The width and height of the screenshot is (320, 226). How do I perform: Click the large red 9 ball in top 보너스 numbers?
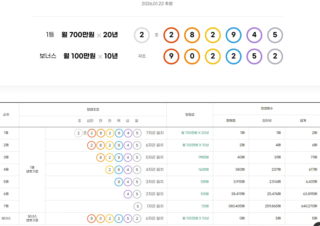[171, 56]
